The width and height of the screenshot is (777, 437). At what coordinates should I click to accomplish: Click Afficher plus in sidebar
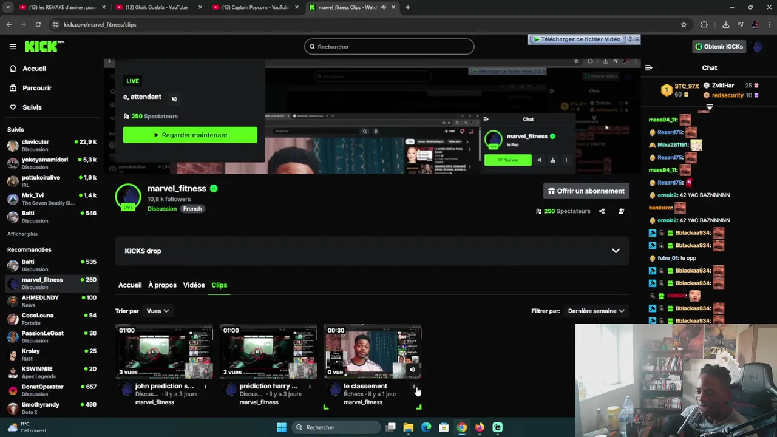click(x=22, y=234)
